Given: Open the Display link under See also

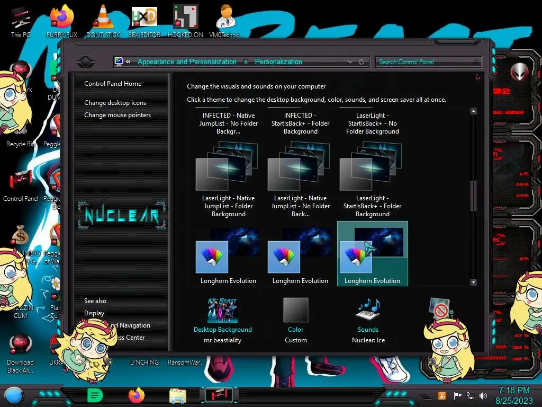Looking at the screenshot, I should (94, 313).
